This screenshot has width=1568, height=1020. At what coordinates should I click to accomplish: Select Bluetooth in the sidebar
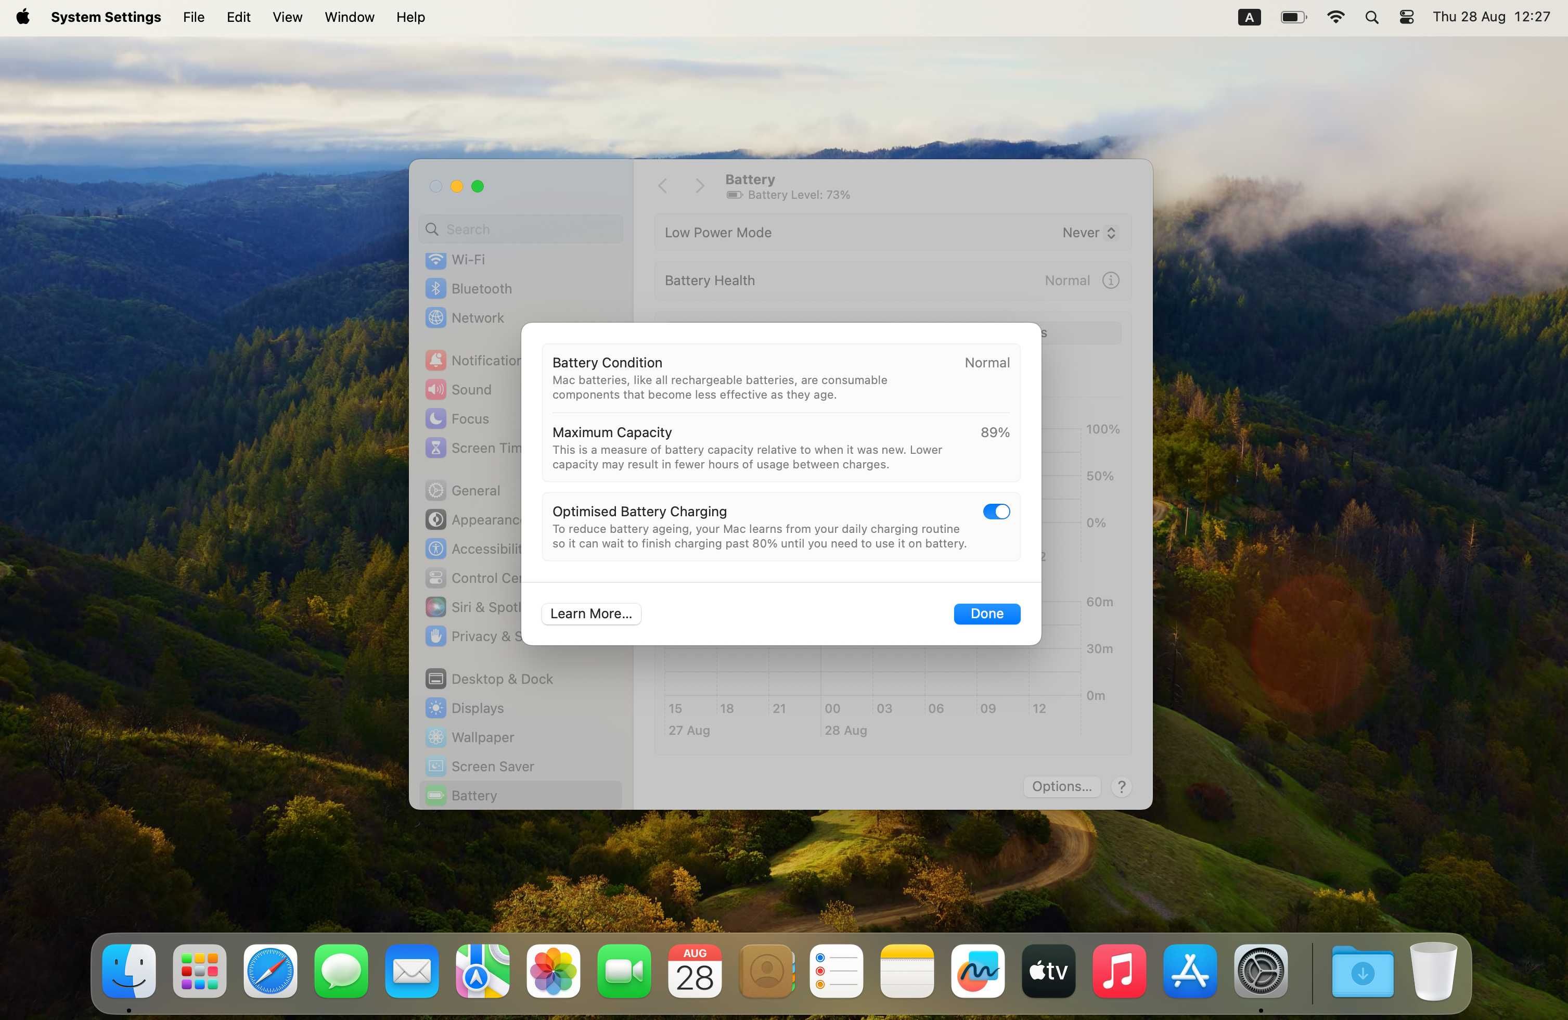pyautogui.click(x=520, y=289)
